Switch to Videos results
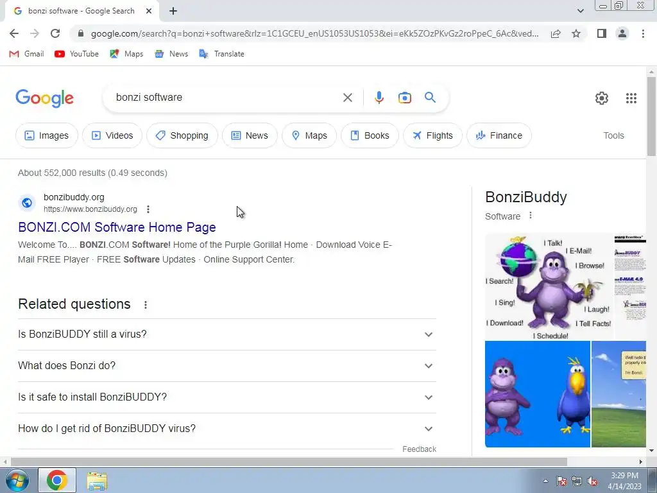 [x=112, y=135]
